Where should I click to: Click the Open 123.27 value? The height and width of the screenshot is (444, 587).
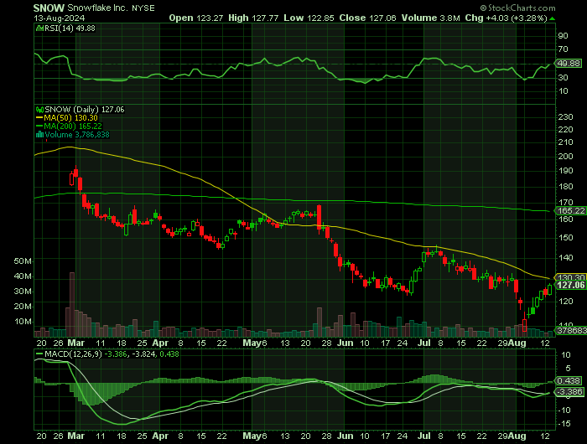click(195, 18)
